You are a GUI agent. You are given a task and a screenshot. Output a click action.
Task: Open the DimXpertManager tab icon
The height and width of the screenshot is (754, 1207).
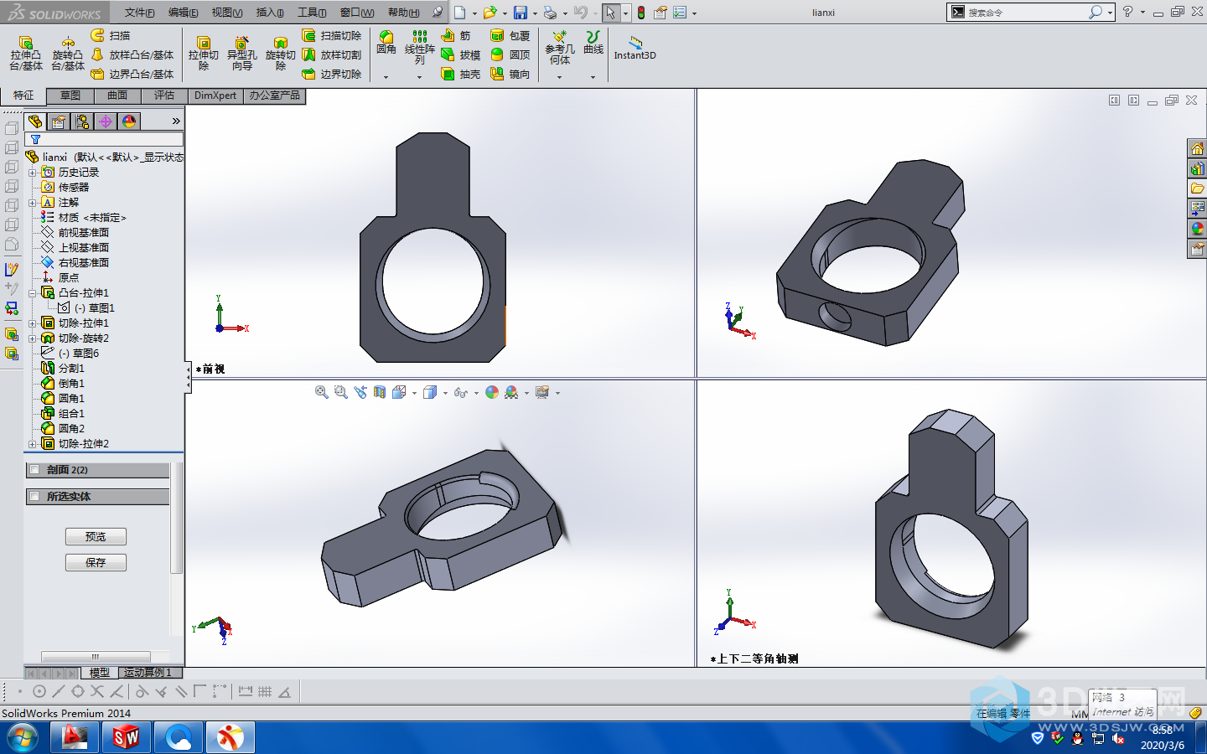tap(106, 121)
